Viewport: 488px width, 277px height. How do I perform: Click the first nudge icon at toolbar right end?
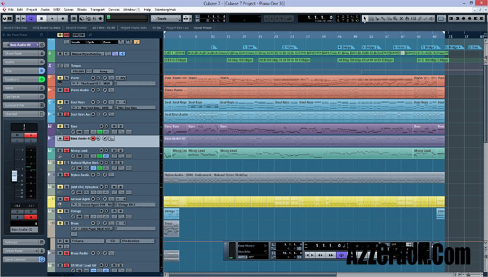click(451, 19)
